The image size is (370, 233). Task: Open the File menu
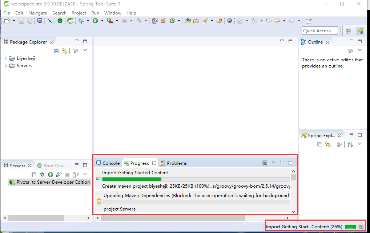pyautogui.click(x=7, y=13)
